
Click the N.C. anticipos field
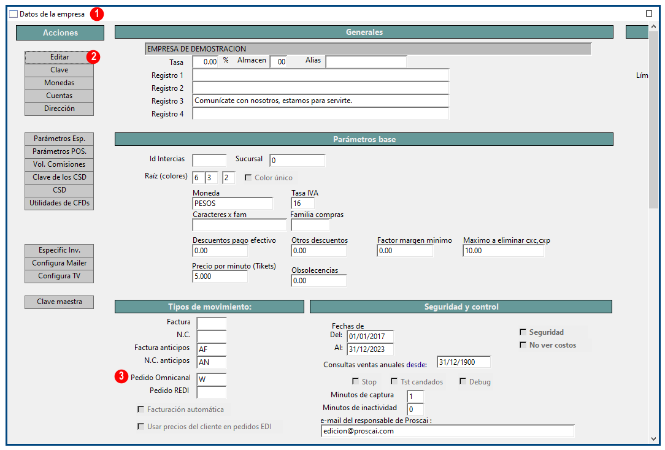[212, 362]
